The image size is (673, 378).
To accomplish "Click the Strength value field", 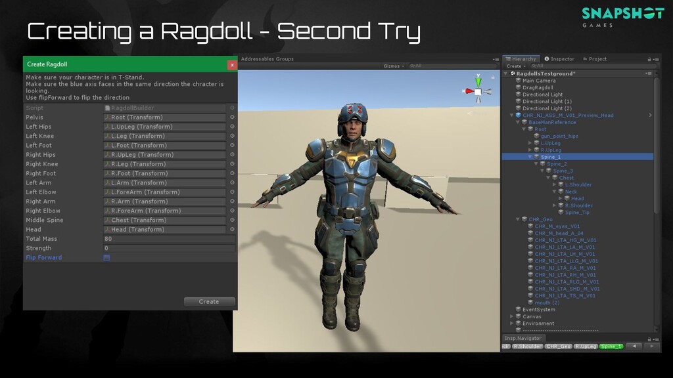I will [x=169, y=248].
